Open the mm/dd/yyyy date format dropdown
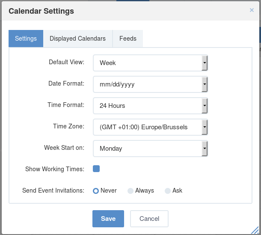261x235 pixels. pos(151,84)
